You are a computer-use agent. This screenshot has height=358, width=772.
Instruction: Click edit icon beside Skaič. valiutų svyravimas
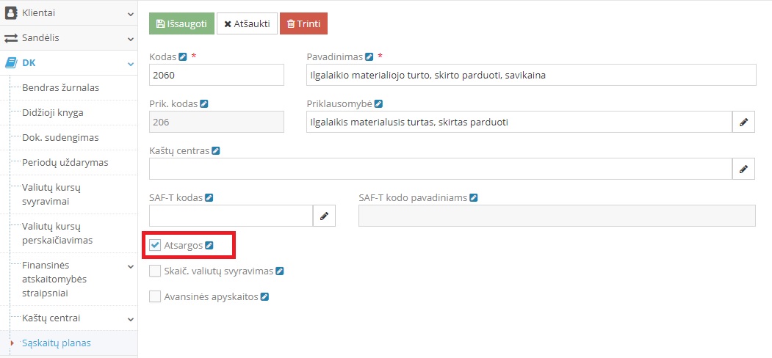click(x=280, y=271)
